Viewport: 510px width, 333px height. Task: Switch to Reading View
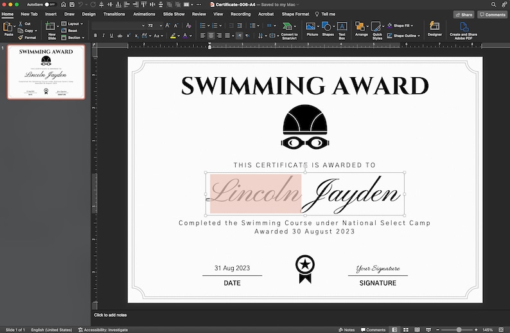pyautogui.click(x=417, y=330)
